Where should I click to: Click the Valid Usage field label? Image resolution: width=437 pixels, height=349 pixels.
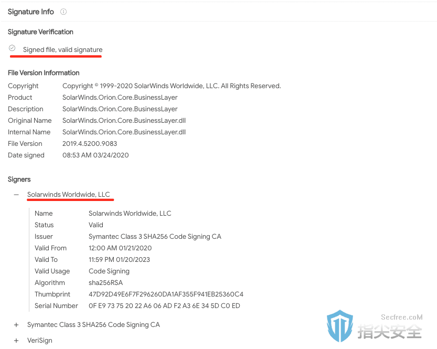(x=52, y=271)
